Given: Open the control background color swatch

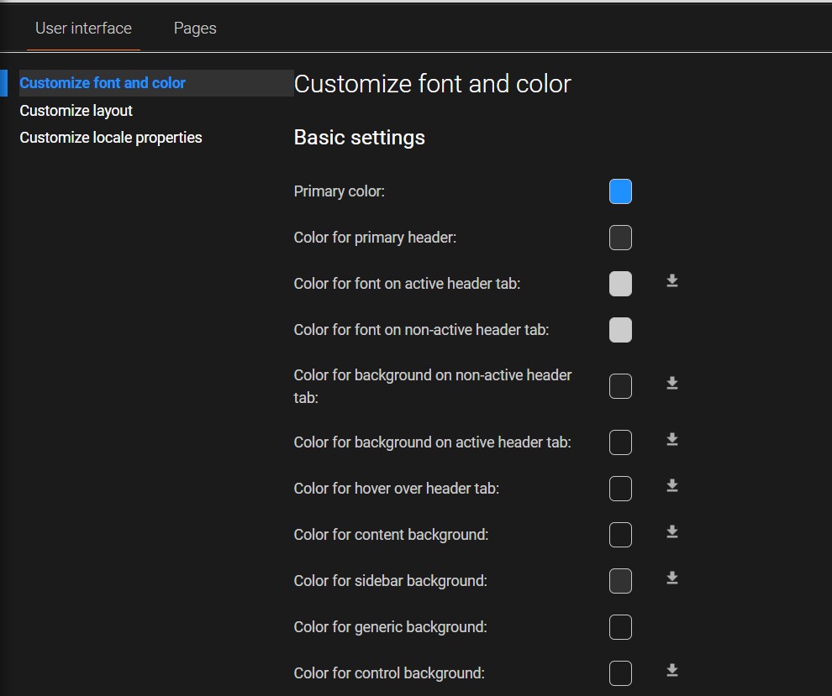Looking at the screenshot, I should 620,673.
